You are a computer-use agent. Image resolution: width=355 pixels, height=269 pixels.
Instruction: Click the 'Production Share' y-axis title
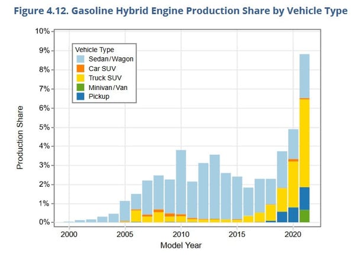click(x=20, y=138)
